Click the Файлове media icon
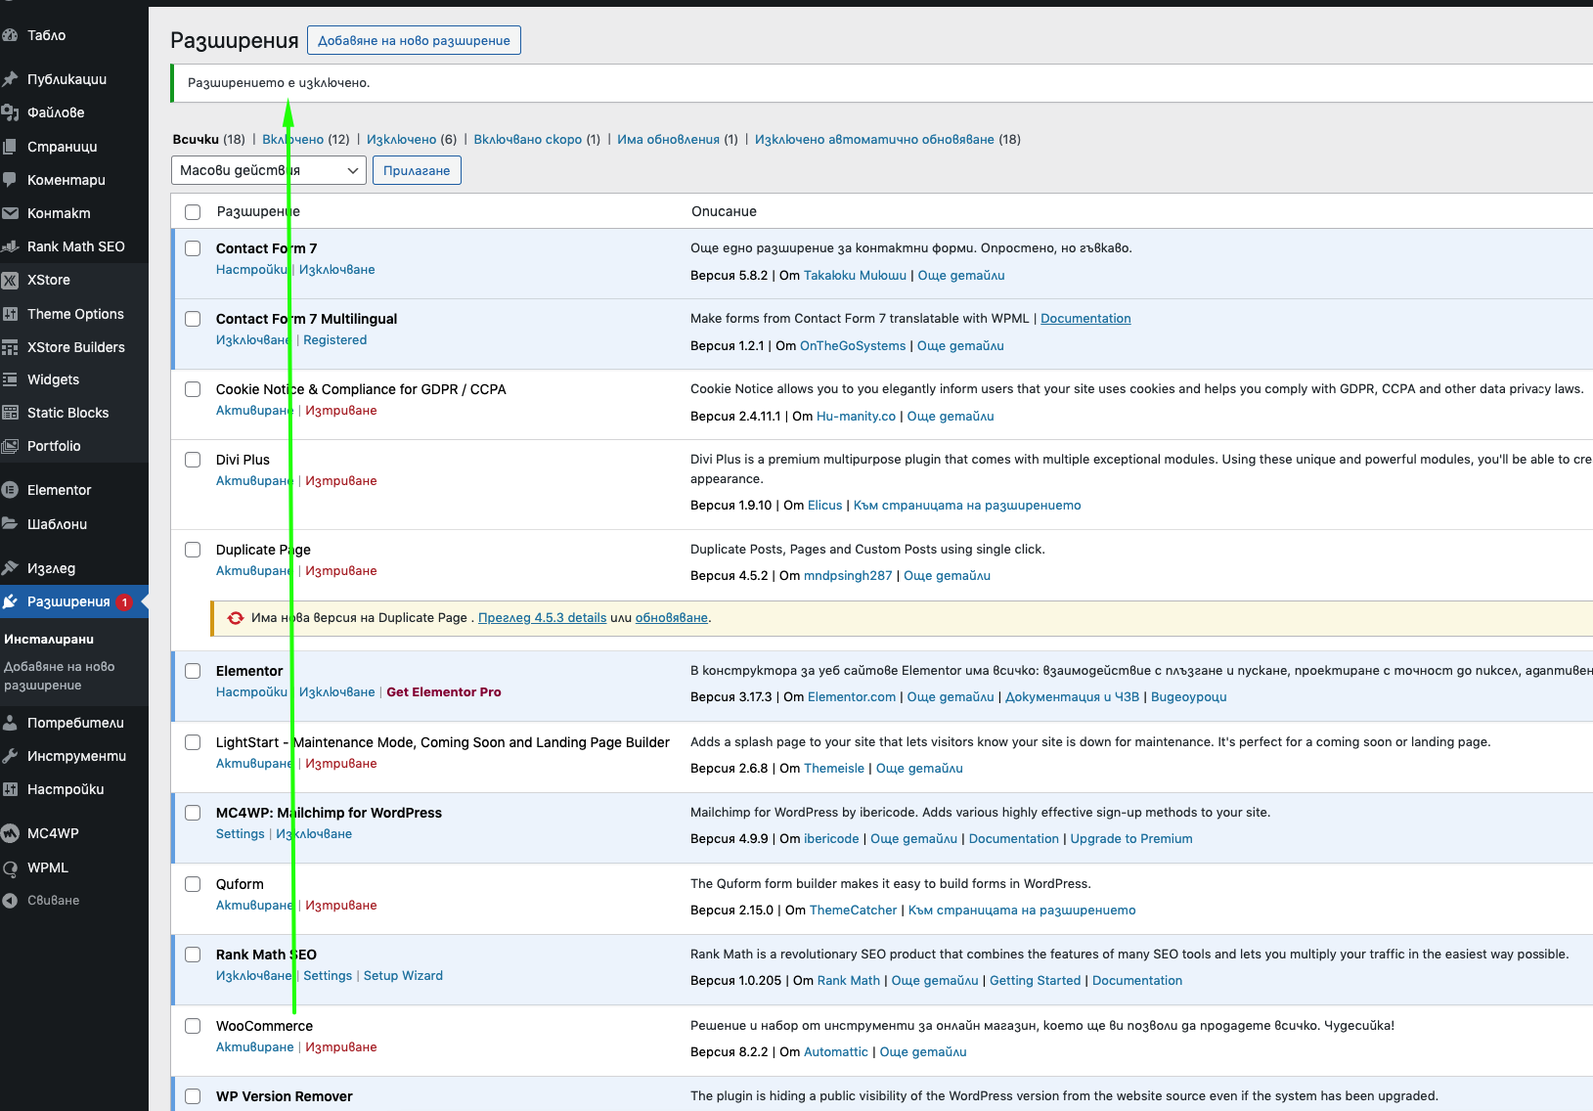1593x1111 pixels. point(10,112)
